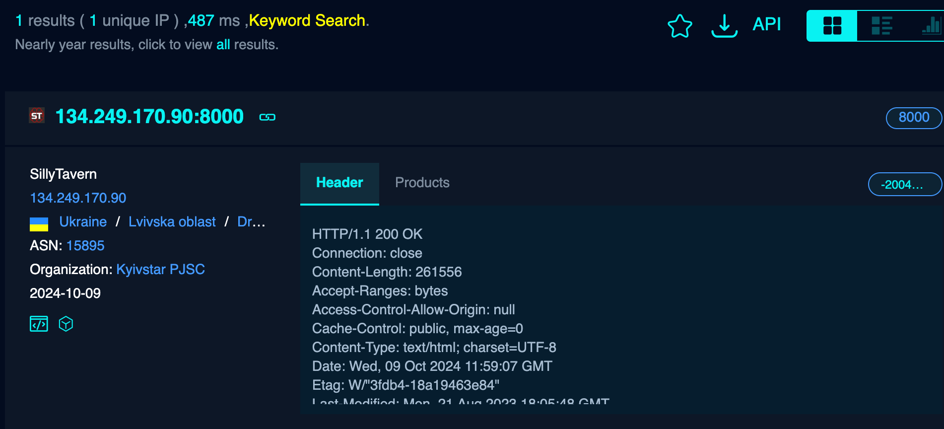944x429 pixels.
Task: Switch to list view layout
Action: (882, 26)
